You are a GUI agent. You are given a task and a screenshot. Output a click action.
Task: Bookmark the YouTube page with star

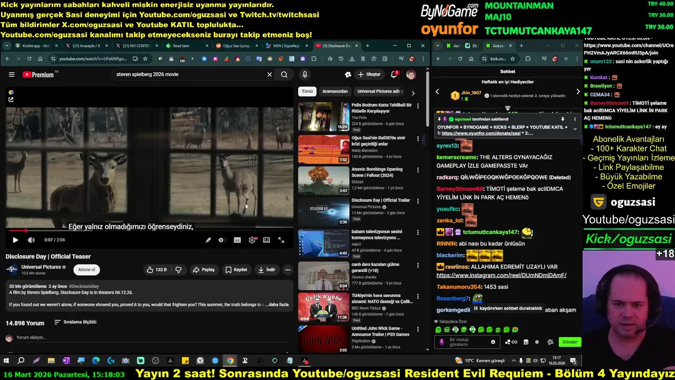[x=146, y=59]
